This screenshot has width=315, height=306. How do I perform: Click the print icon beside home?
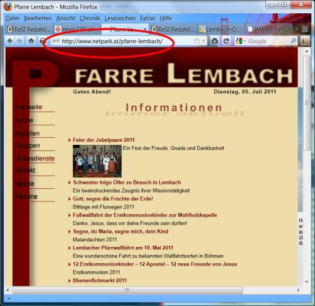tap(42, 41)
